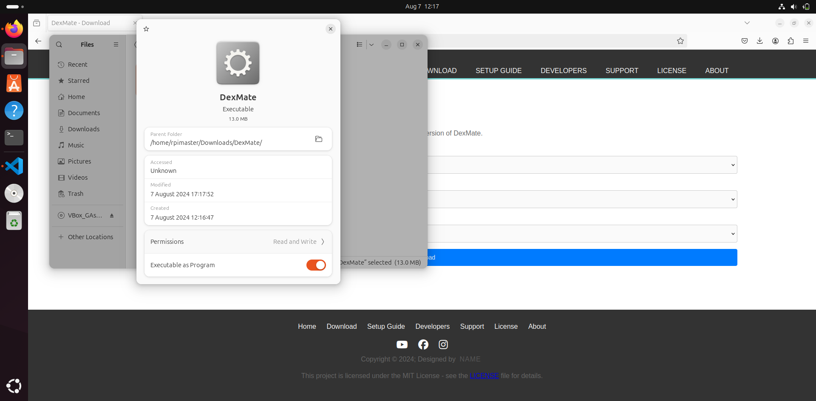
Task: Expand the third download dropdown
Action: [582, 234]
